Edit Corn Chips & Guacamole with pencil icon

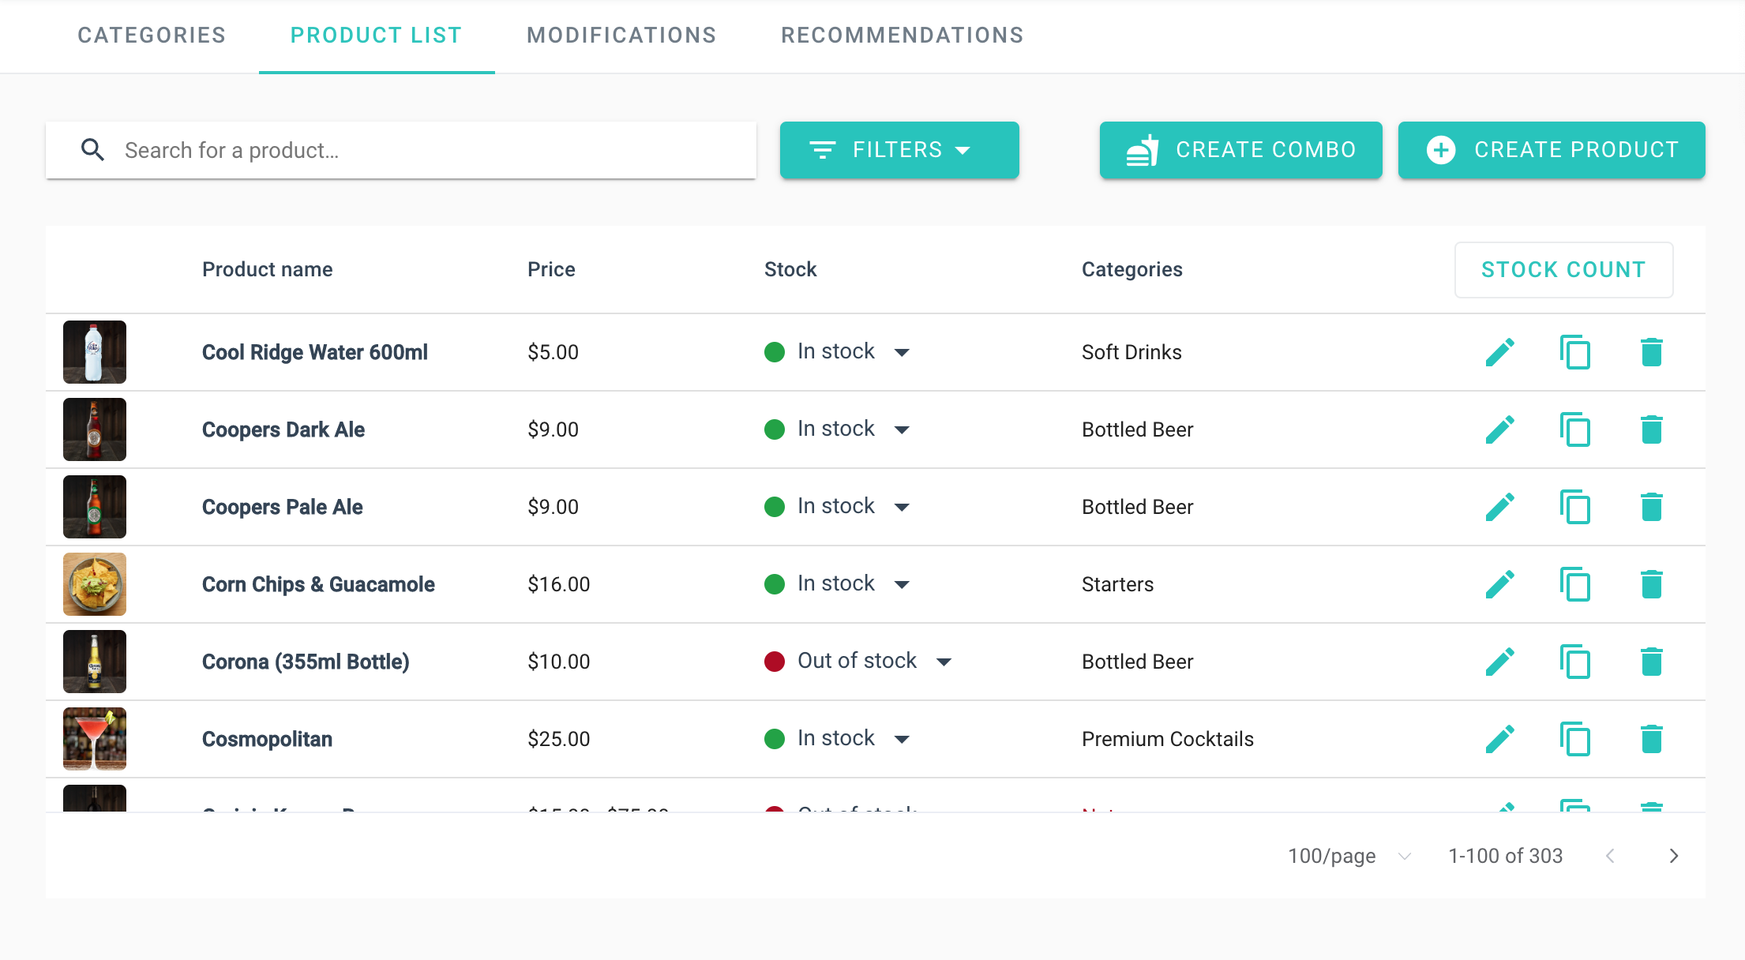point(1499,584)
